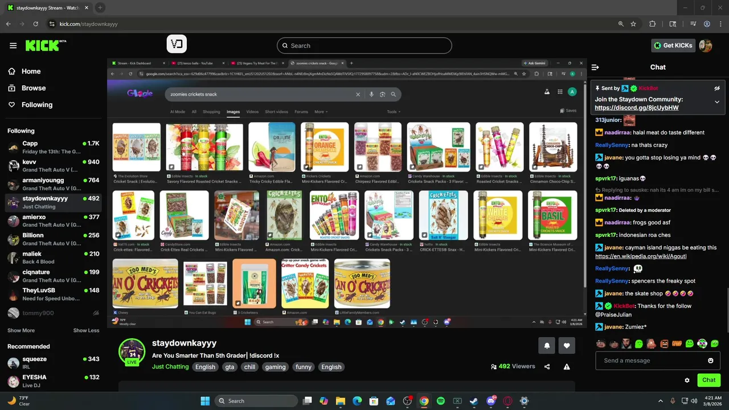Hide the pinned KickBot message

pyautogui.click(x=717, y=88)
